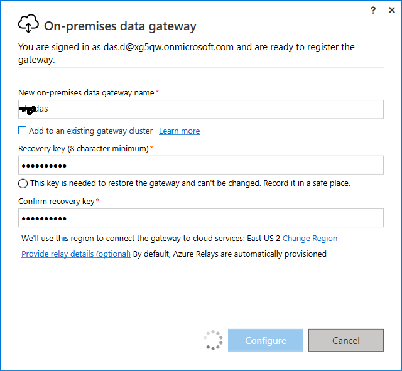Click the loading spinner next to Configure
This screenshot has width=402, height=371.
point(213,340)
